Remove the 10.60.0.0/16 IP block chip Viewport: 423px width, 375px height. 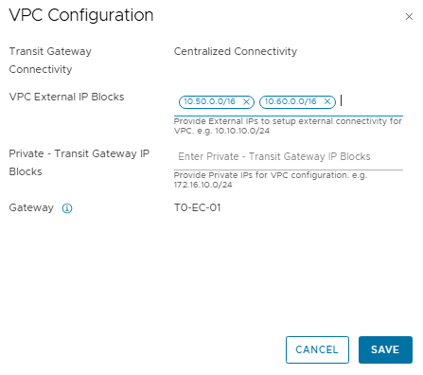point(327,101)
